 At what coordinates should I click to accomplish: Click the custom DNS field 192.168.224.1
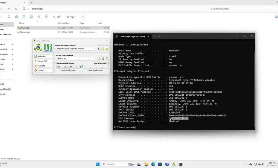click(67, 67)
